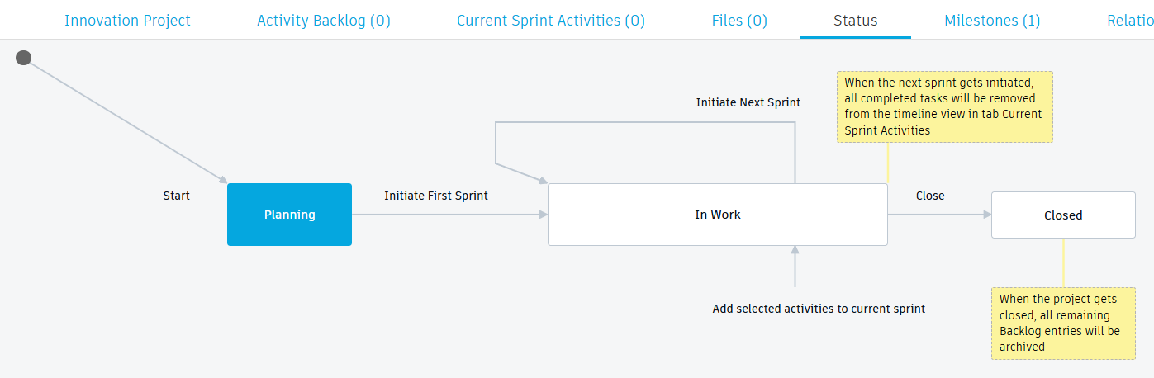Open the partially visible Relationships tab
The width and height of the screenshot is (1154, 378).
[x=1130, y=21]
